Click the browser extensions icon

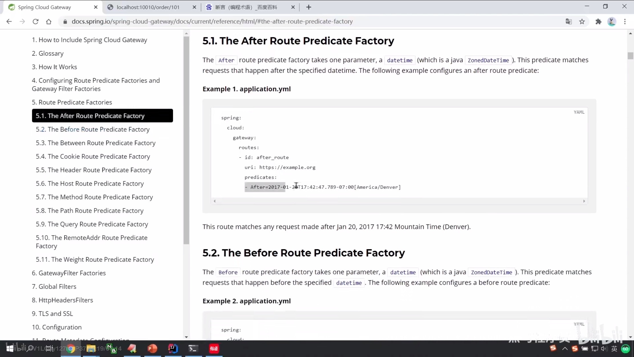coord(598,21)
